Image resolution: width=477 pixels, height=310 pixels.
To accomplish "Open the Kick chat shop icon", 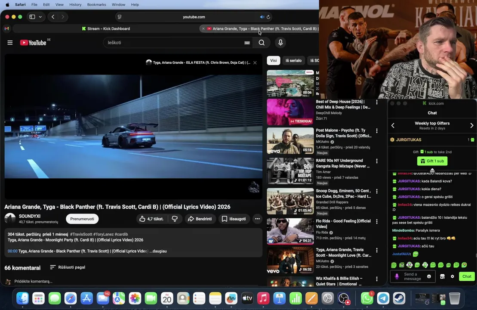I will [442, 276].
